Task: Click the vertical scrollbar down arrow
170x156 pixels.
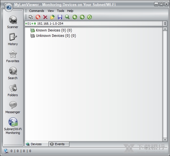Action: point(165,140)
